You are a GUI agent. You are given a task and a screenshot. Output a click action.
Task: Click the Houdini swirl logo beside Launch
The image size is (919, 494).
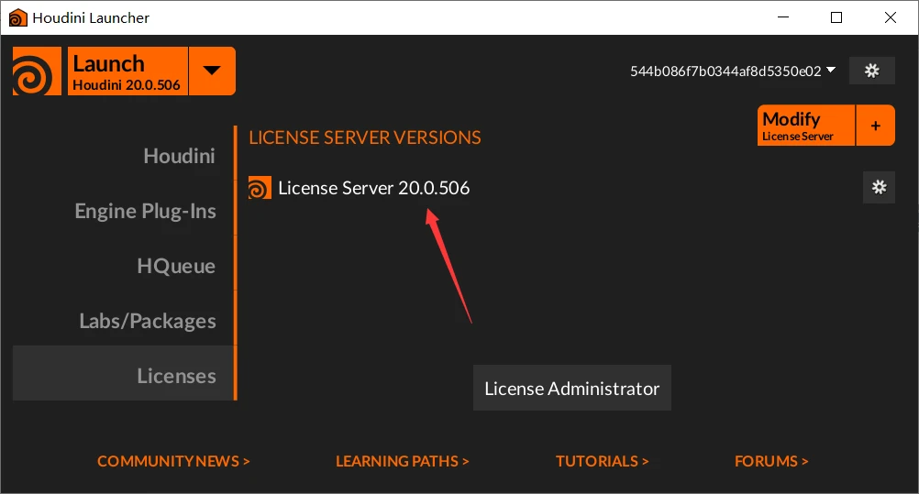(37, 71)
